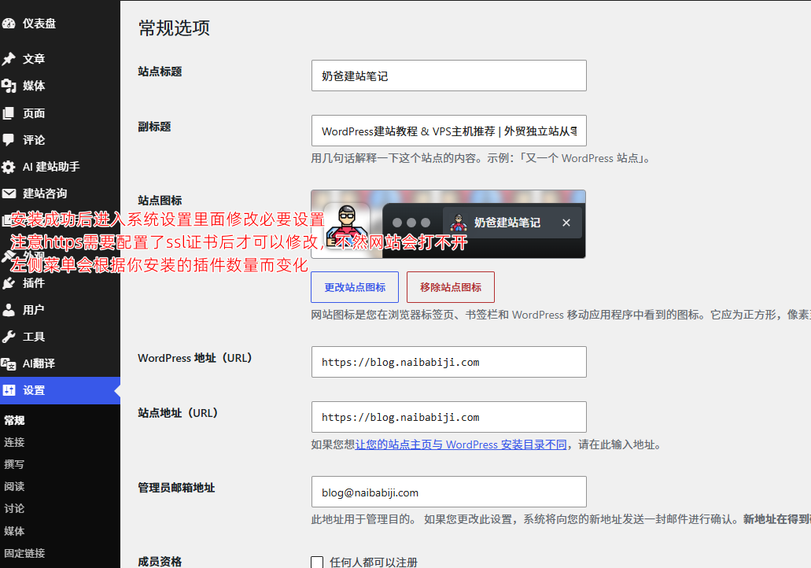811x568 pixels.
Task: Open 阅读 settings submenu
Action: click(14, 486)
